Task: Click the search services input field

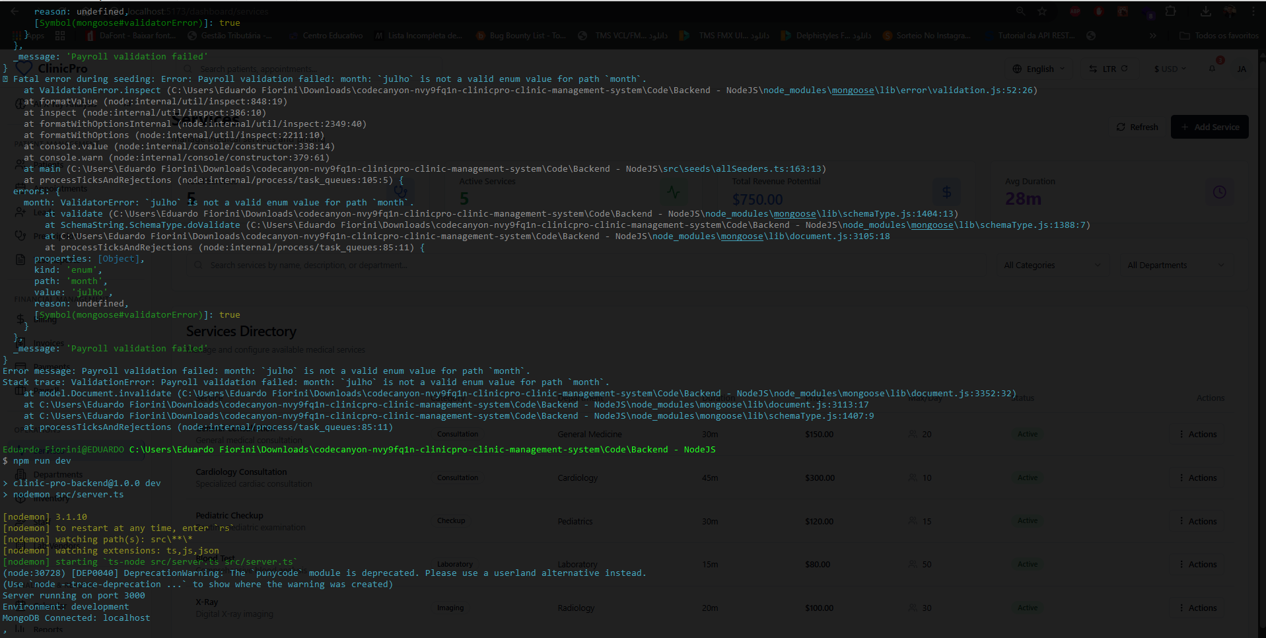Action: 584,265
